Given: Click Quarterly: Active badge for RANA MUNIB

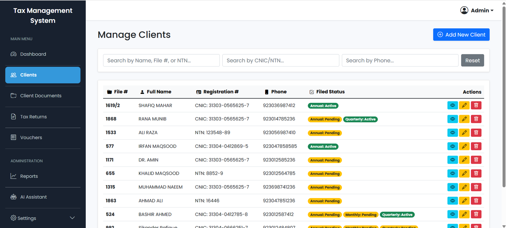Looking at the screenshot, I should [x=360, y=119].
